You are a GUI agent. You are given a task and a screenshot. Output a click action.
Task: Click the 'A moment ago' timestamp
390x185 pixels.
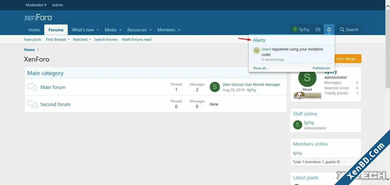coord(273,60)
